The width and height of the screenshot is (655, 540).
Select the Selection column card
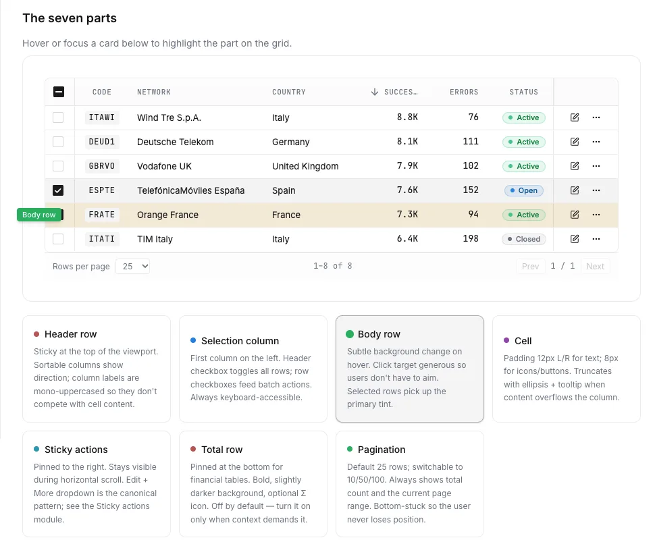coord(253,369)
